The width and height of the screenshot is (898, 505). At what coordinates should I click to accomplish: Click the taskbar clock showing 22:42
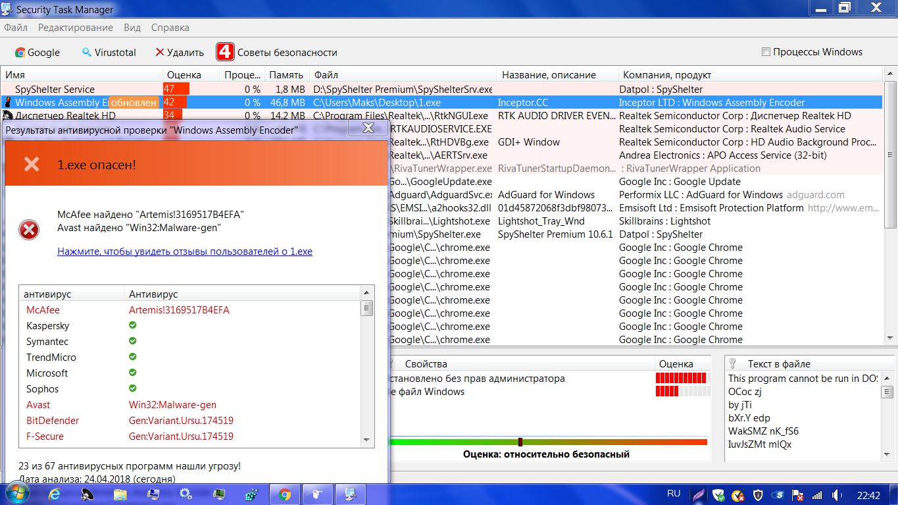click(x=869, y=495)
